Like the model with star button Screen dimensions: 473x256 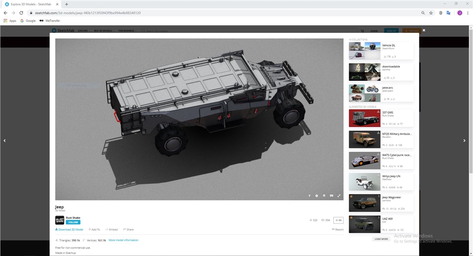(x=339, y=220)
